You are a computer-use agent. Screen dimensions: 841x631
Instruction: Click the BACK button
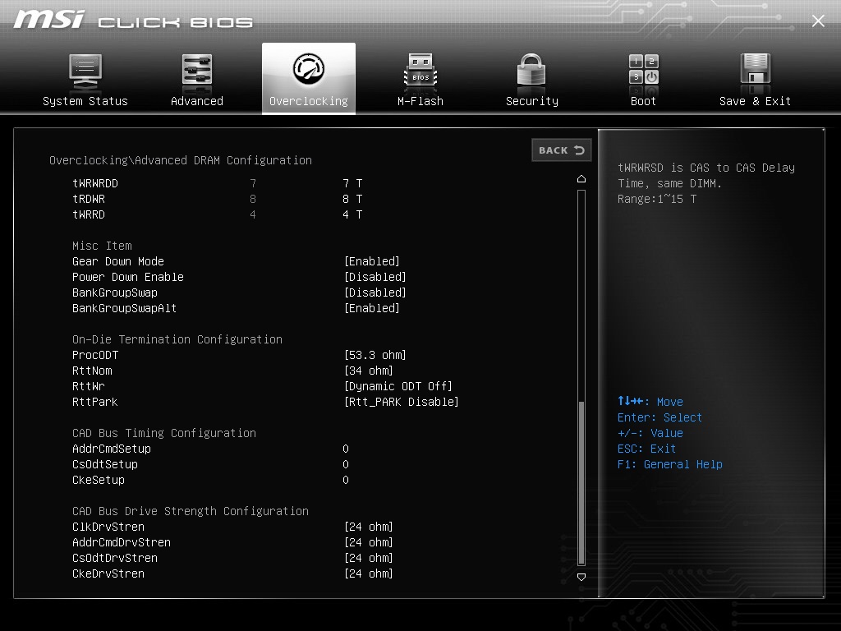pyautogui.click(x=562, y=150)
